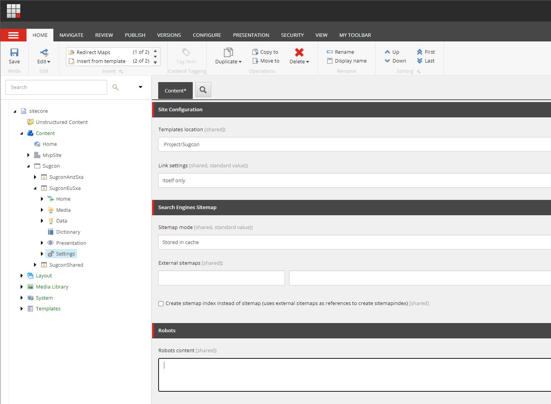This screenshot has height=404, width=551.
Task: Click the Copy to icon
Action: point(255,52)
